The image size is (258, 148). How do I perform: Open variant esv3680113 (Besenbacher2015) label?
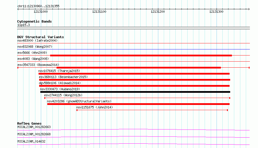(63, 77)
